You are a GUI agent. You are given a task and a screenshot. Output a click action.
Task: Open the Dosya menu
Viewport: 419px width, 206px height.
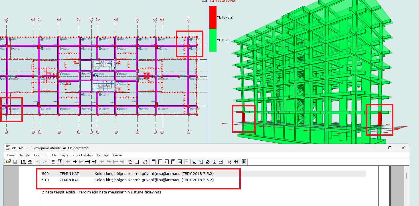click(x=10, y=155)
